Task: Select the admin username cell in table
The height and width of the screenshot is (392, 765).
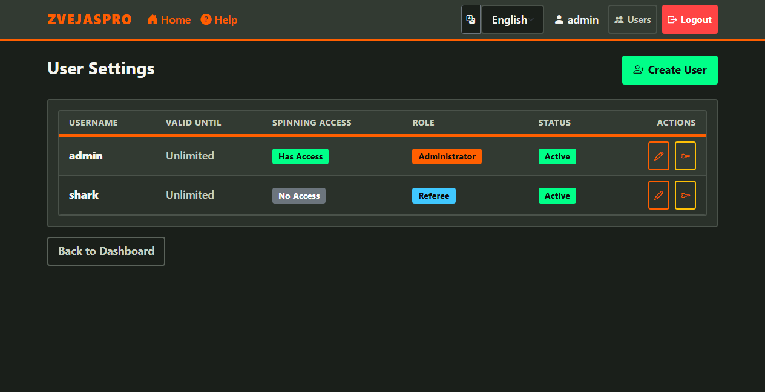Action: coord(86,156)
